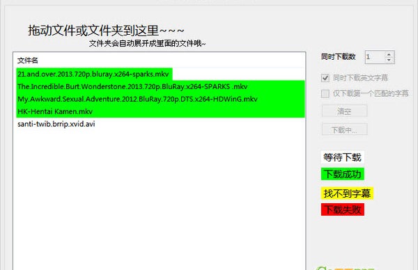Select HK-Hentai Kamen.mkv row
Screen dimensions: 418x270
(160, 111)
